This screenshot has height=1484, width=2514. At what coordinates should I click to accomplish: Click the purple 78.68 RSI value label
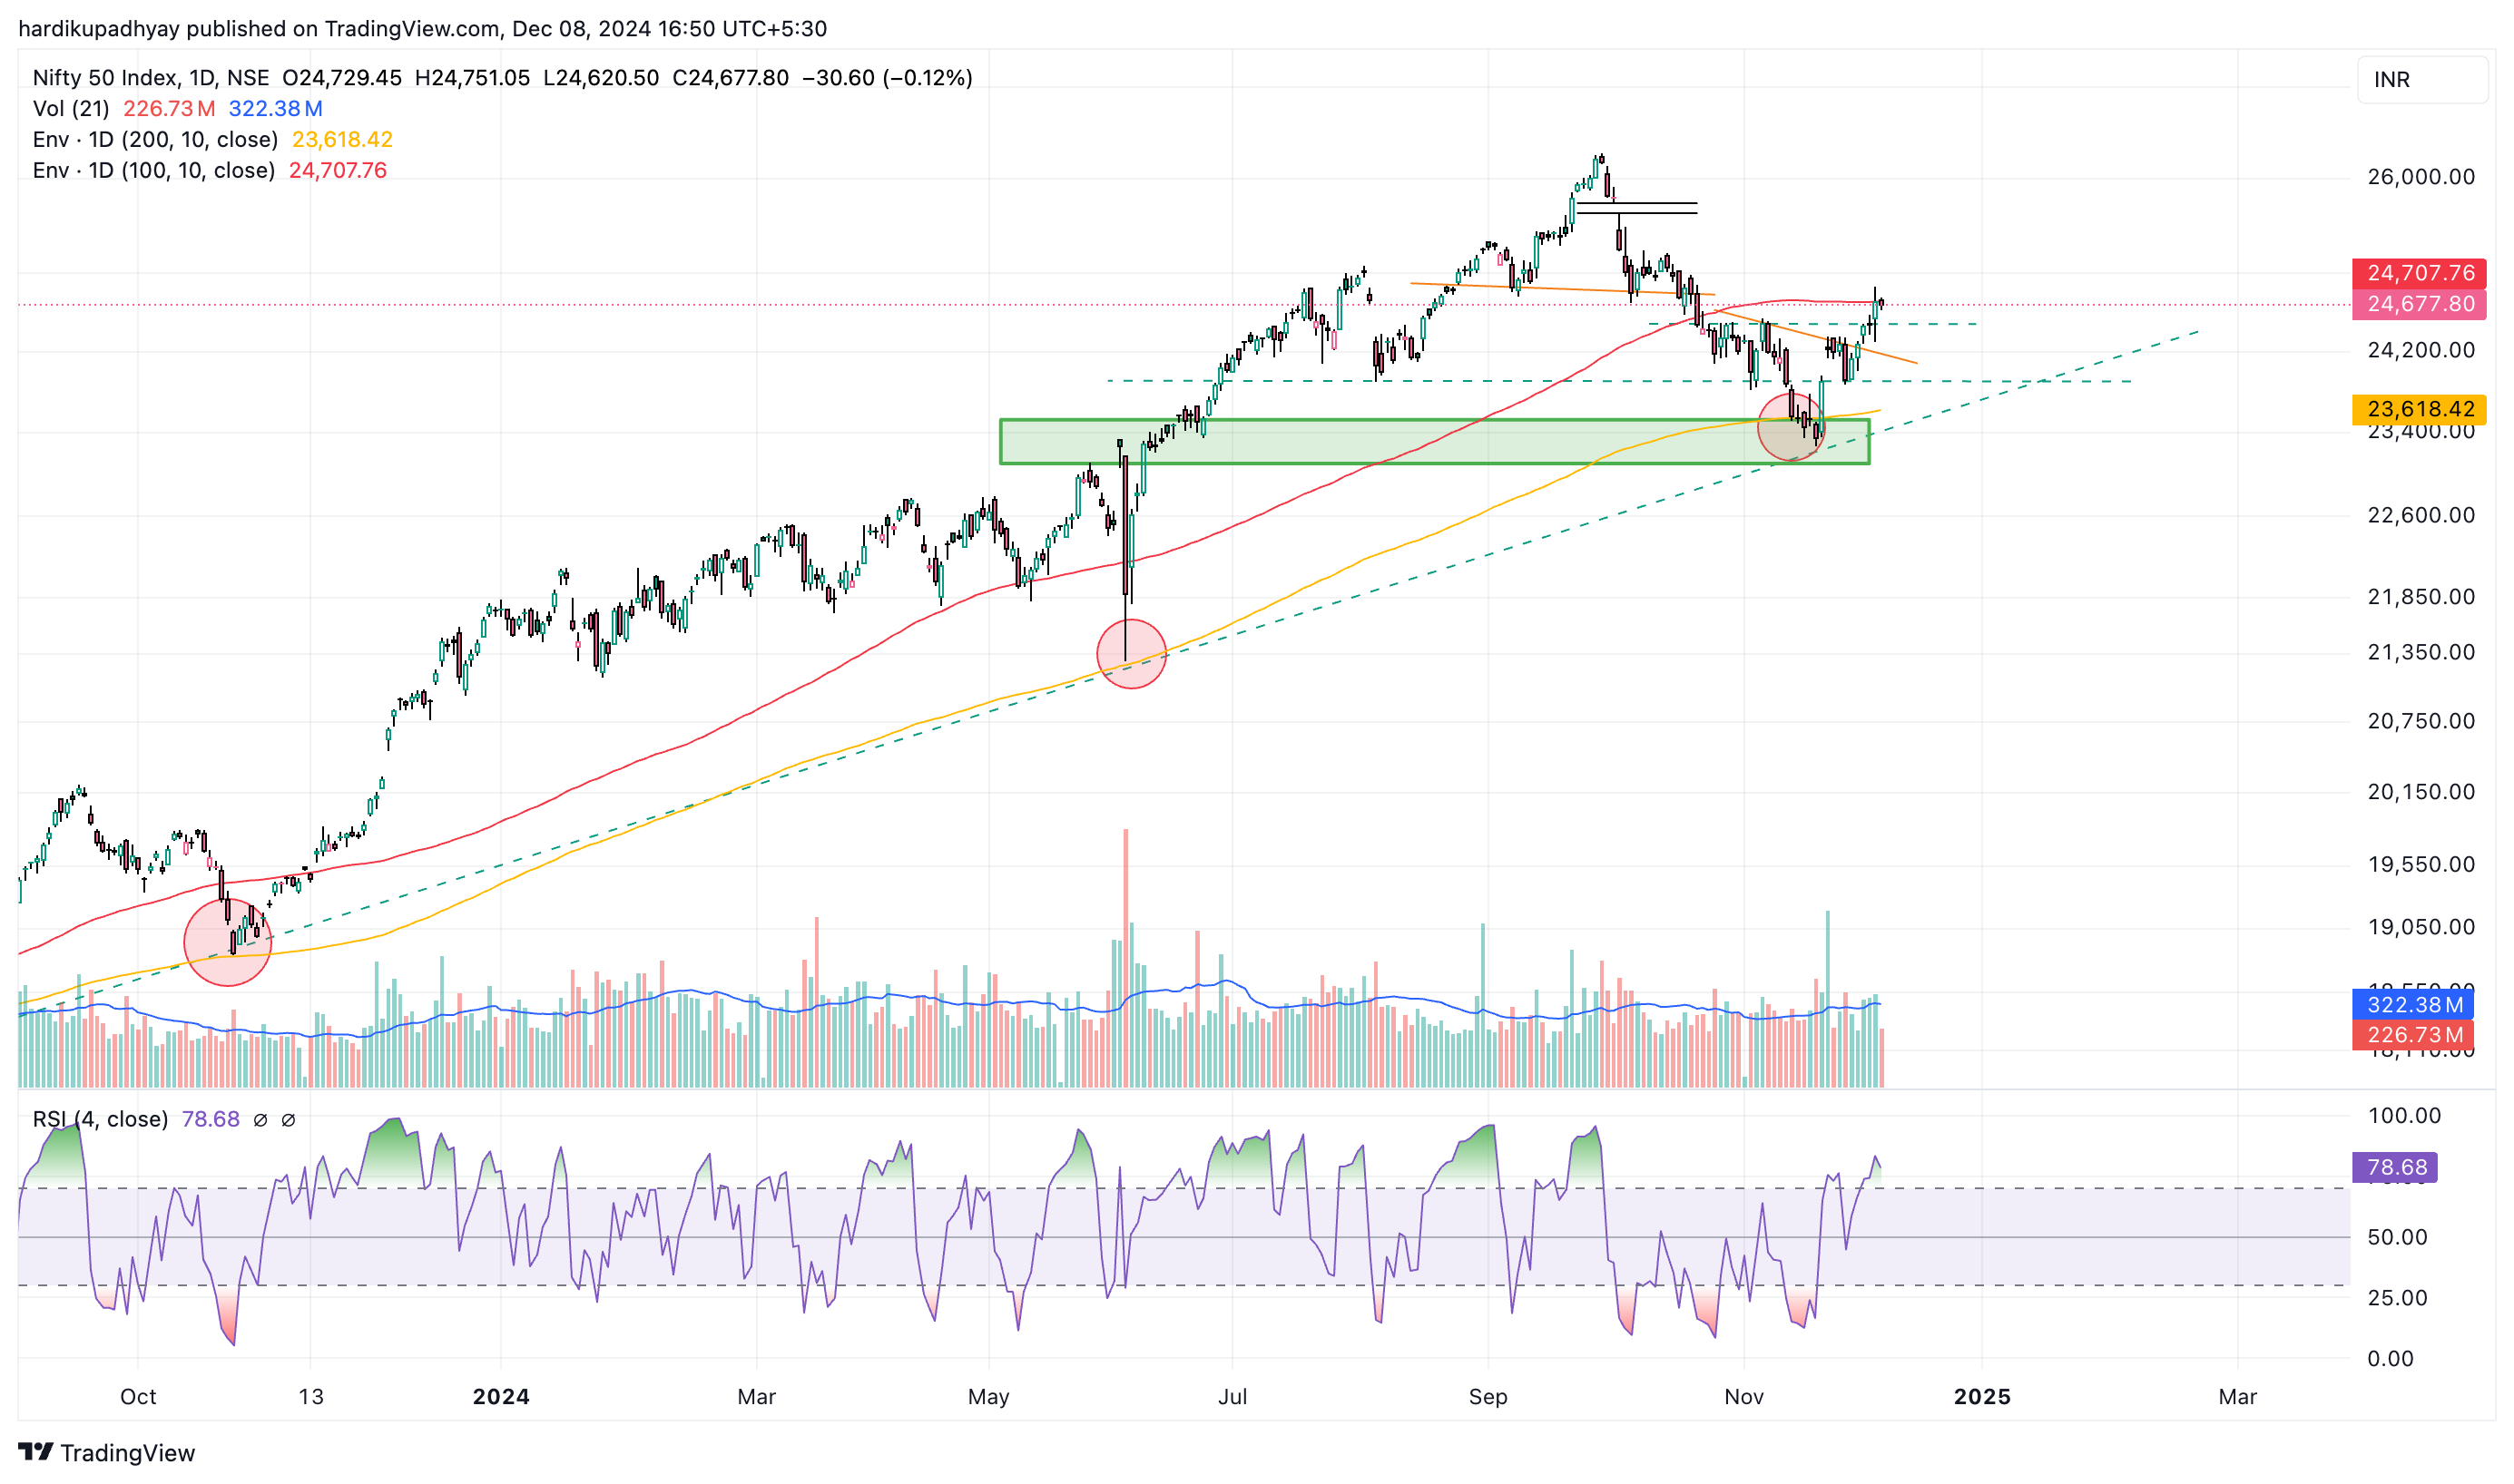coord(2395,1168)
